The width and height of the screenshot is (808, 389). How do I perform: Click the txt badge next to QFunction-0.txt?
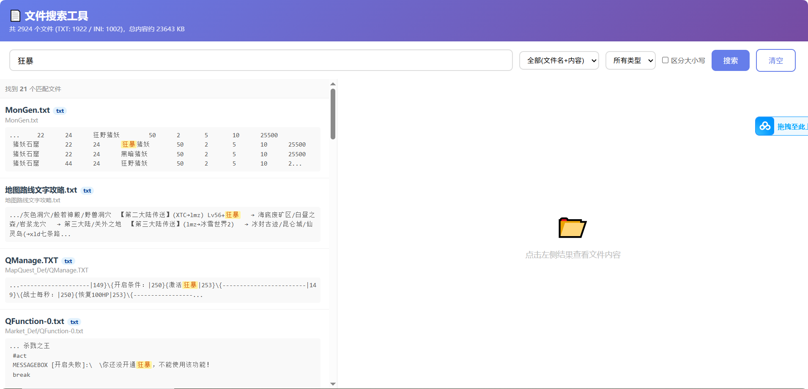(74, 322)
